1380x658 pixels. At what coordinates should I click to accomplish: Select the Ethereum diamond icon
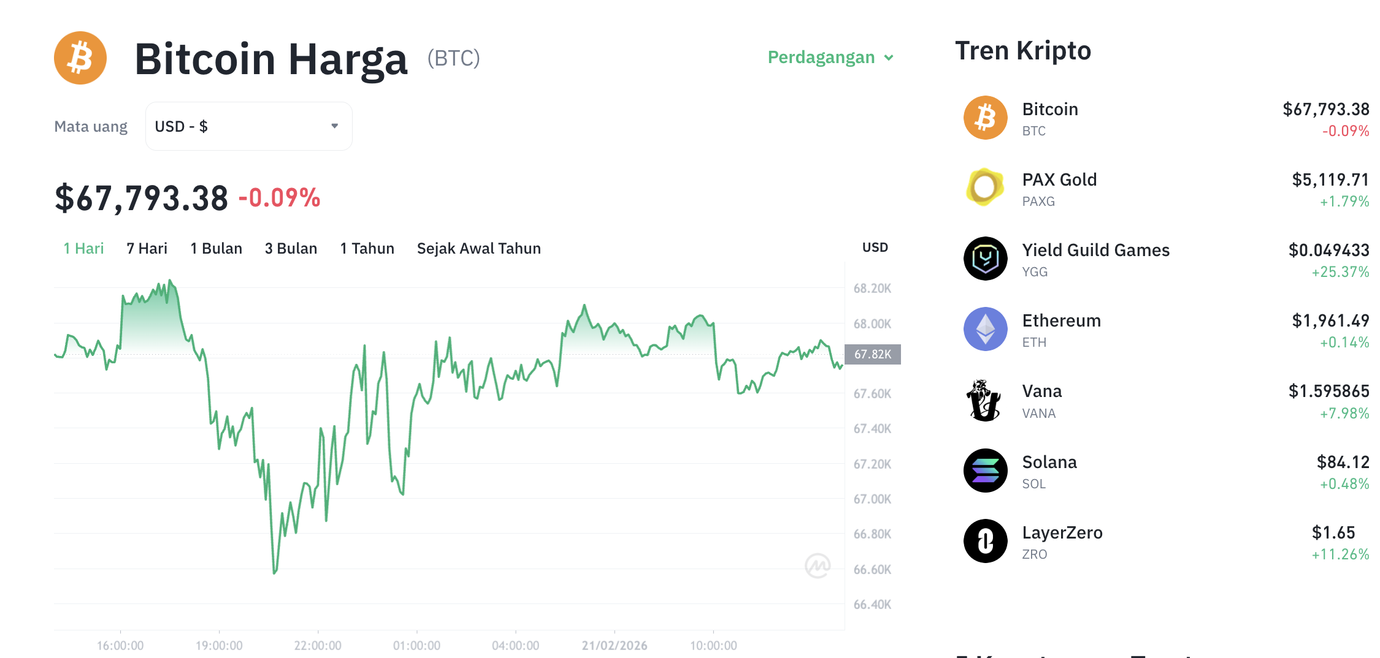click(x=985, y=329)
